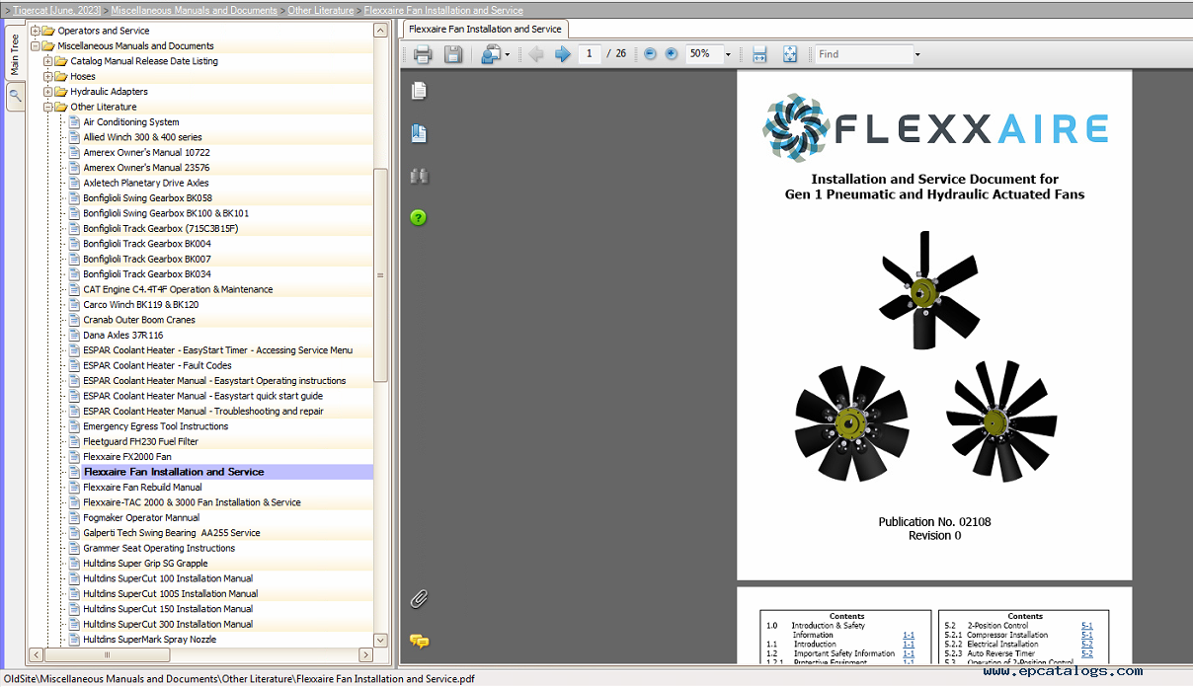Open Hultdins SuperCut 300 Installation Manual
Viewport: 1193px width, 687px height.
click(x=168, y=624)
